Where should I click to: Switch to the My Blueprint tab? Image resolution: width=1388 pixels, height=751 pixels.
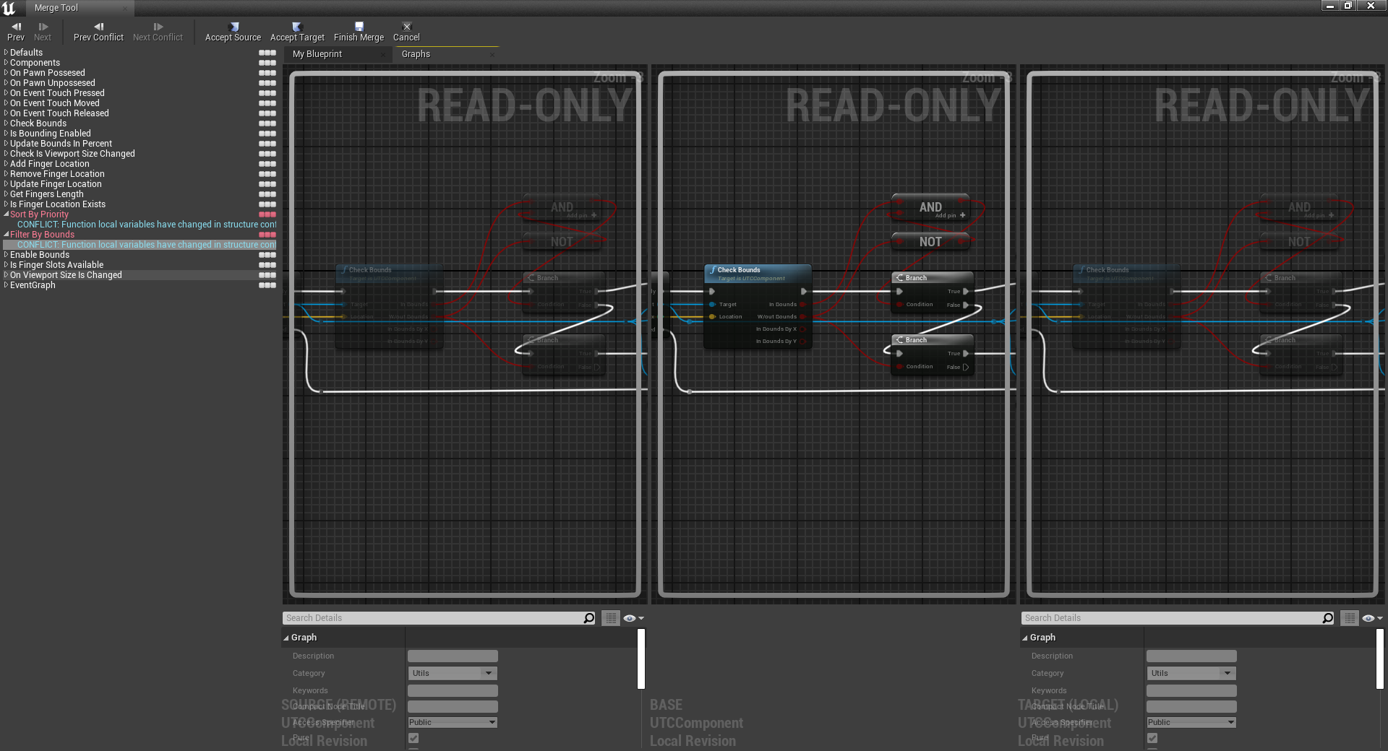[x=317, y=54]
